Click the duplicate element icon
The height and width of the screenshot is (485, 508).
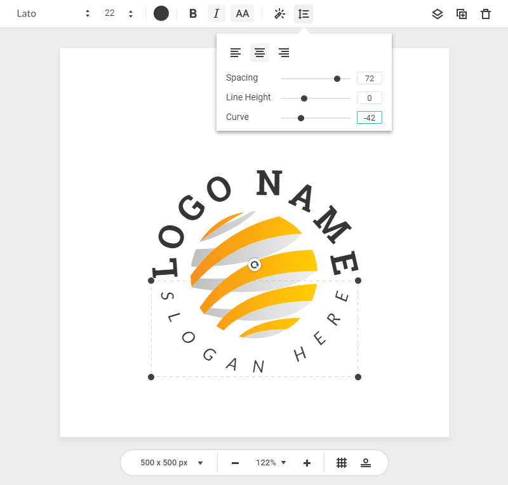click(462, 14)
